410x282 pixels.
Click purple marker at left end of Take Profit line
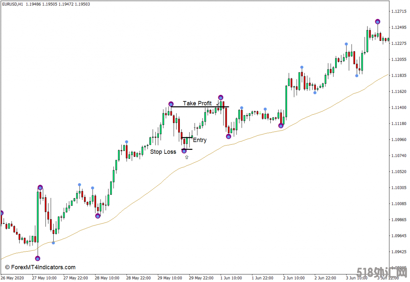(171, 104)
